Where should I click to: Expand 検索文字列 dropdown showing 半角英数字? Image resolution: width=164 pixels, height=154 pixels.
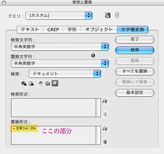[x=60, y=47]
